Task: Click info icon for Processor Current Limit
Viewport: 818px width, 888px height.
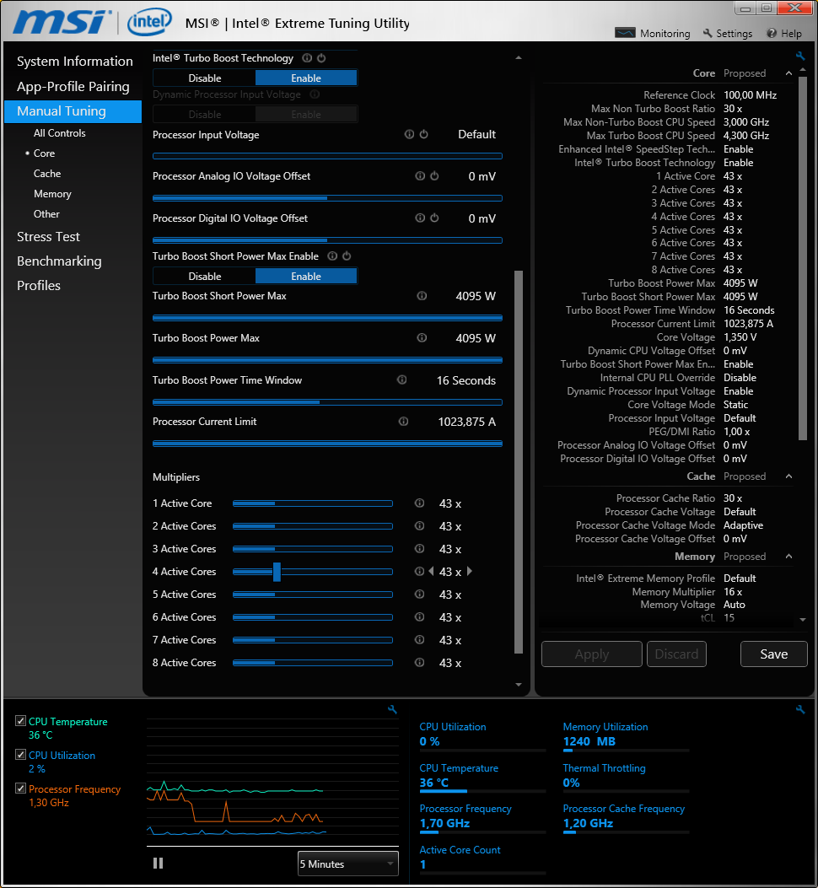Action: point(403,422)
